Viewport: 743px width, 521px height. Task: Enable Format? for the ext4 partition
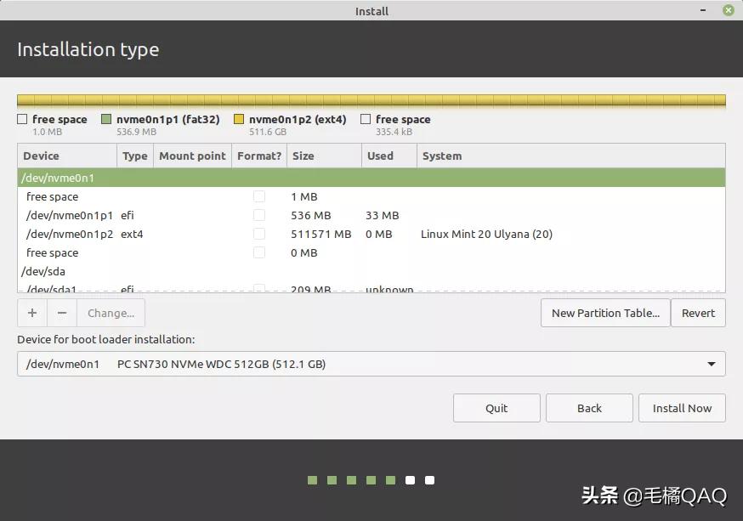pos(259,234)
